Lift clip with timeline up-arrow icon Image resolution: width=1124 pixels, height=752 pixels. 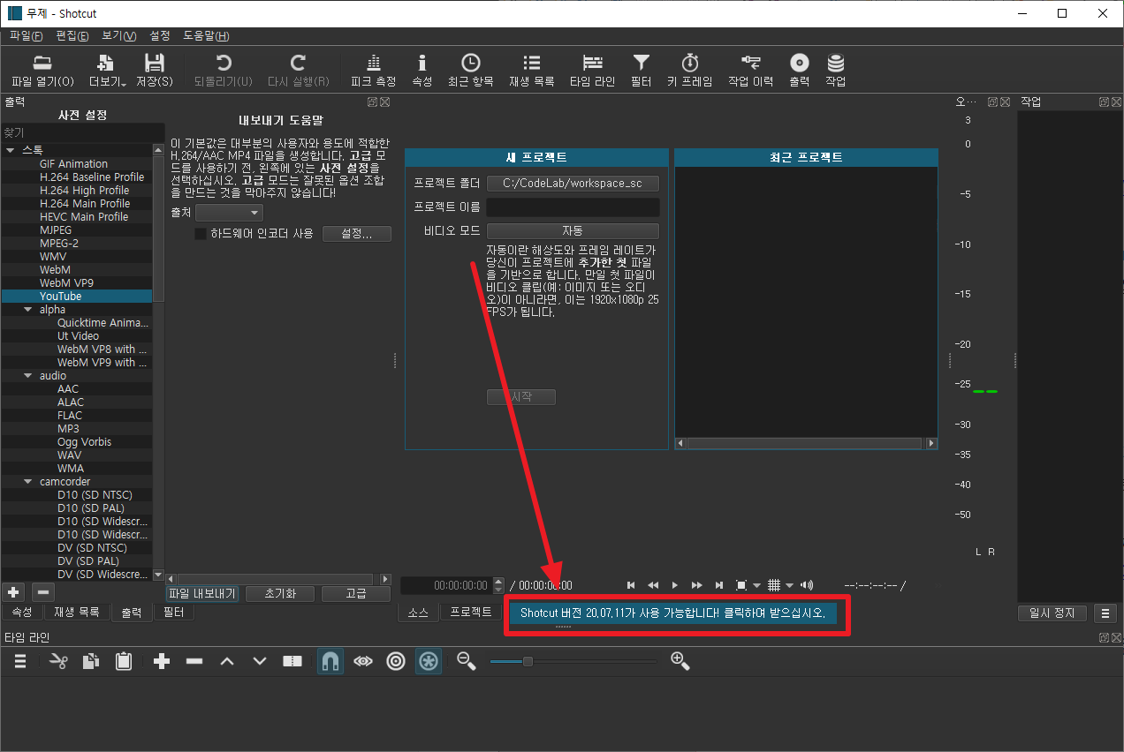(x=227, y=660)
